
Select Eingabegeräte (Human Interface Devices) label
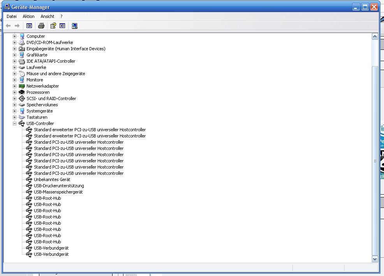click(x=66, y=49)
